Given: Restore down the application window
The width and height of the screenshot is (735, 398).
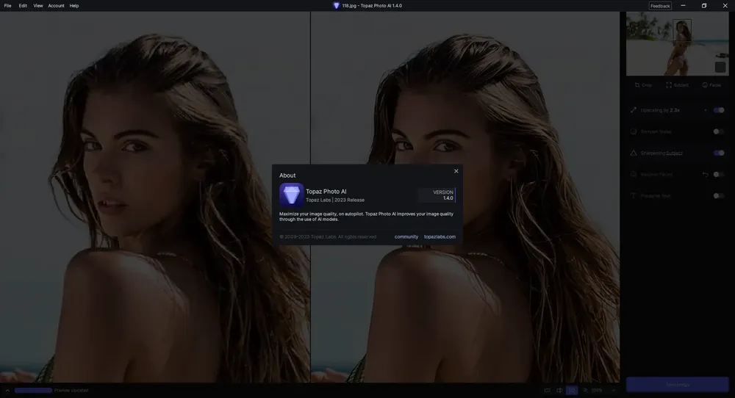Looking at the screenshot, I should [704, 6].
